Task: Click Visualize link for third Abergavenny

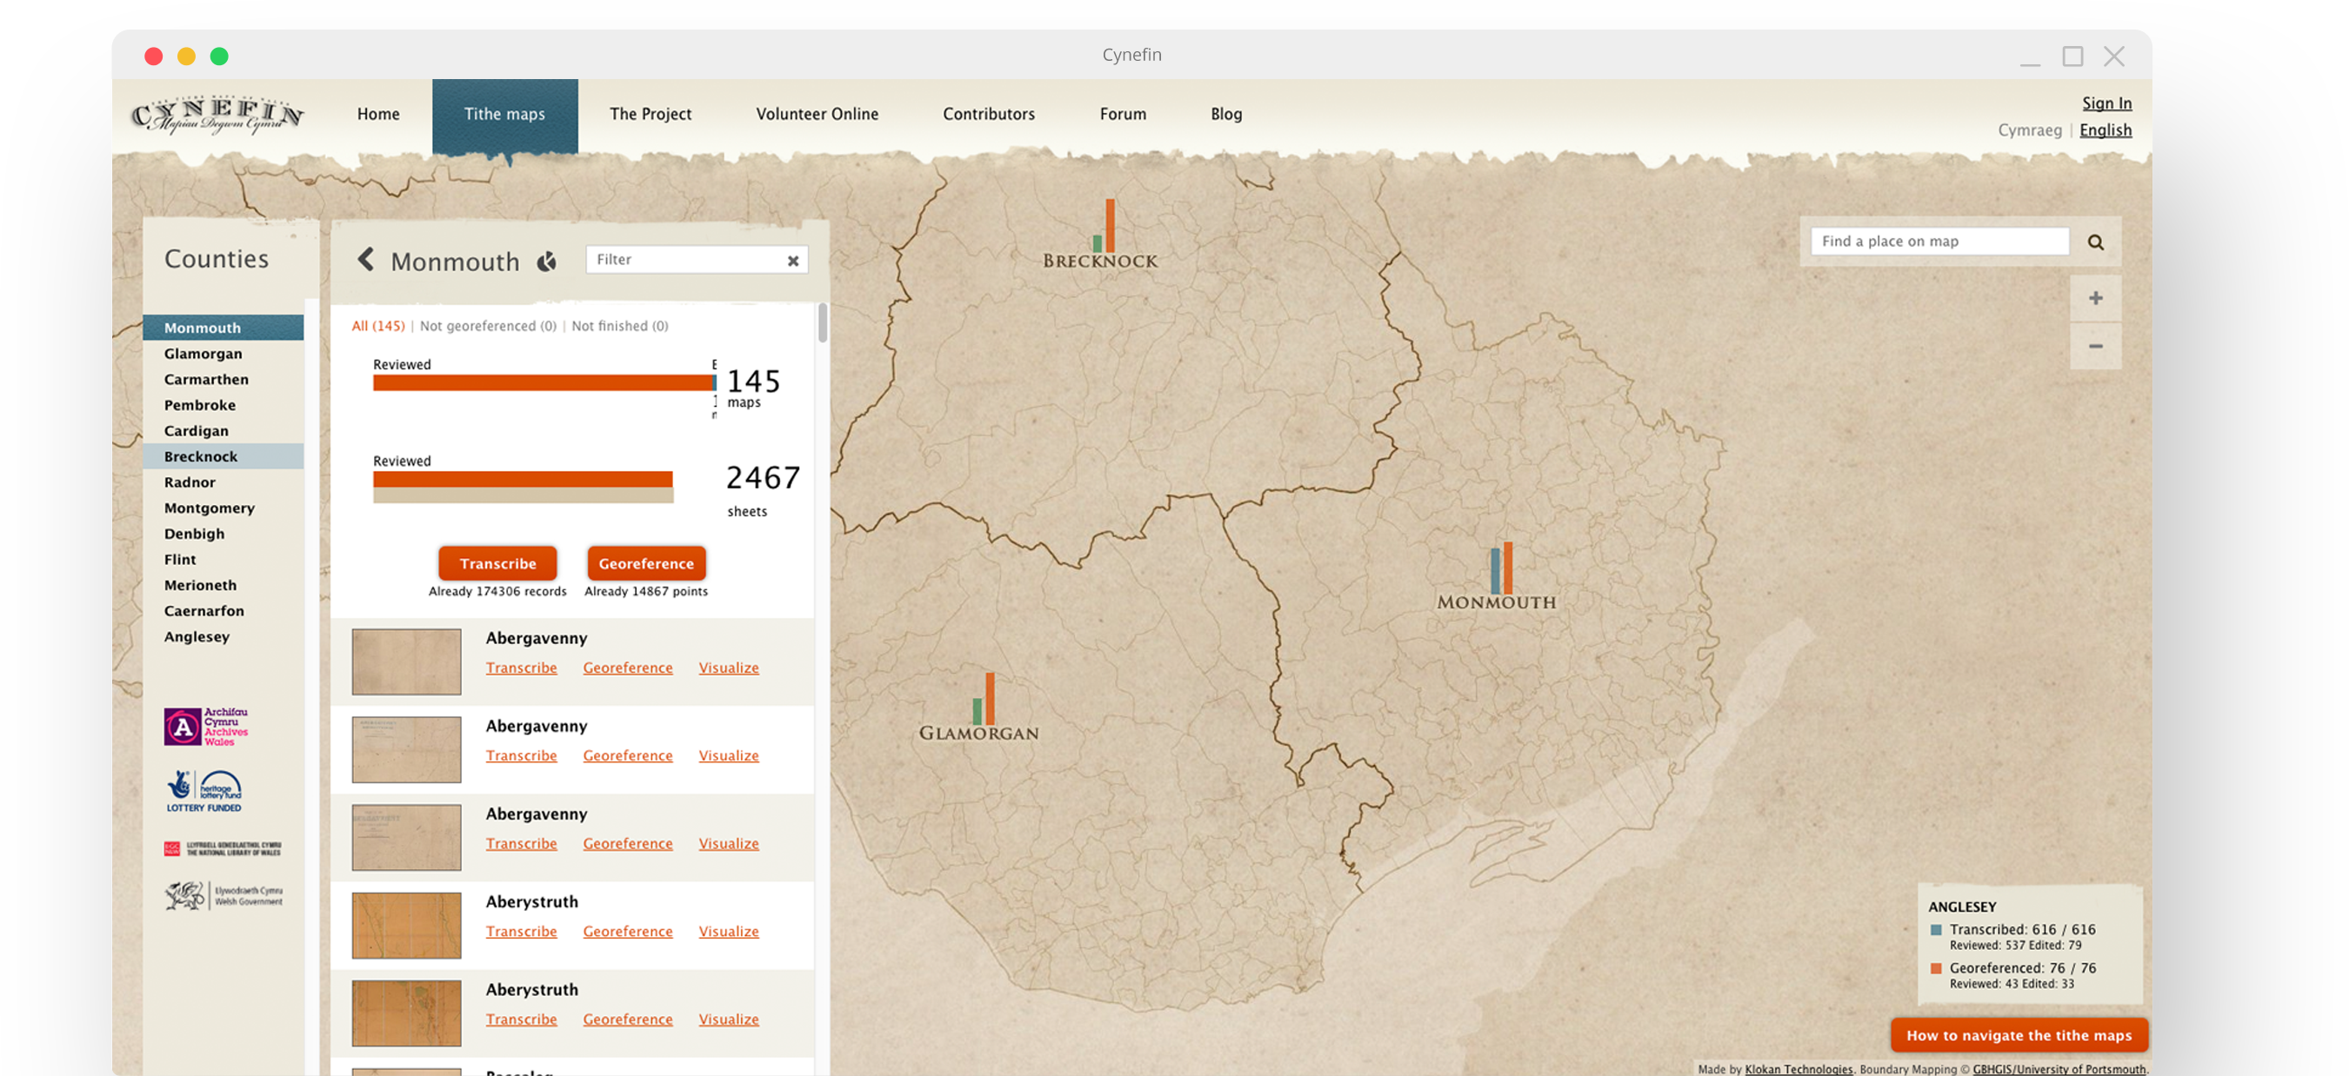Action: [729, 844]
